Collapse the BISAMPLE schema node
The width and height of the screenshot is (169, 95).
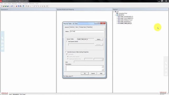click(x=115, y=15)
